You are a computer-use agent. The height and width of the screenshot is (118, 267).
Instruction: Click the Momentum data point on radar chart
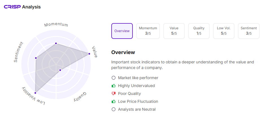[56, 43]
